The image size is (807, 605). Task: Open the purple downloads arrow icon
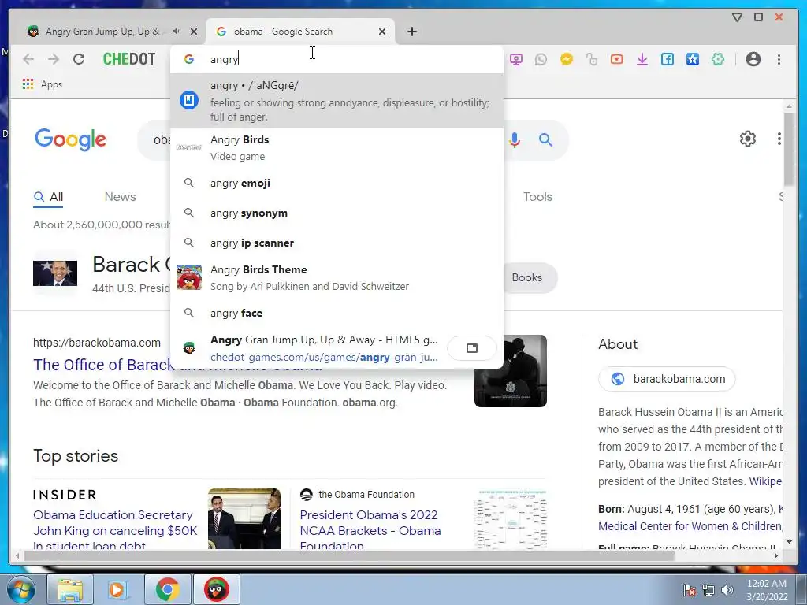point(642,60)
